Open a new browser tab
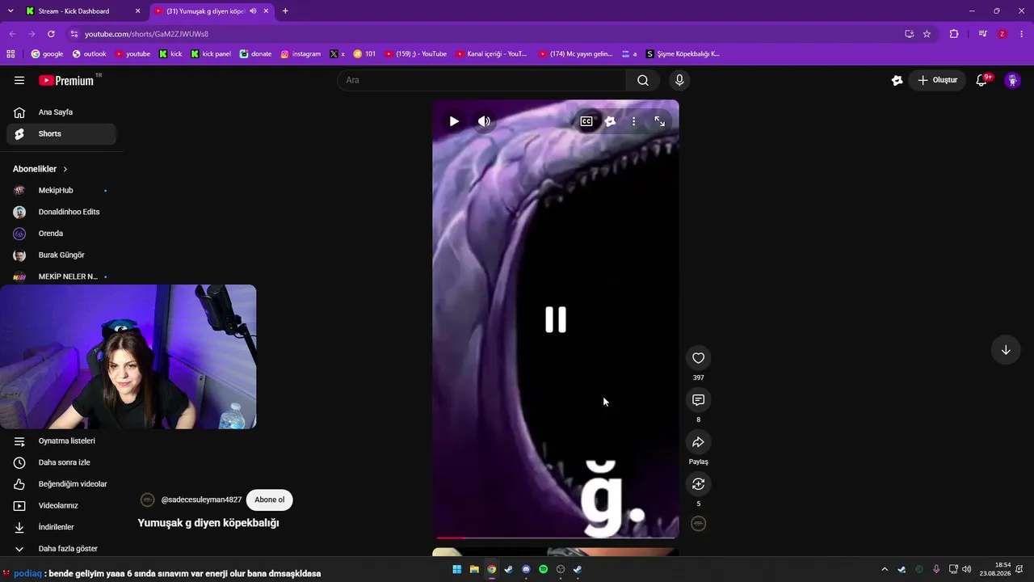 coord(285,11)
